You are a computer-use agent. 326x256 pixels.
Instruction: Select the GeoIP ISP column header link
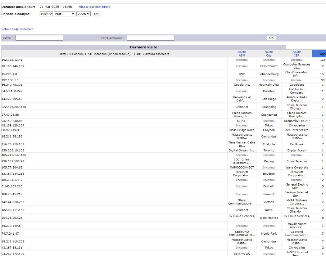pyautogui.click(x=297, y=54)
